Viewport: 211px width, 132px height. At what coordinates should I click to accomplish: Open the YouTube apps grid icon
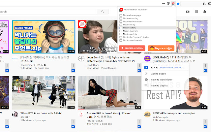[196, 12]
